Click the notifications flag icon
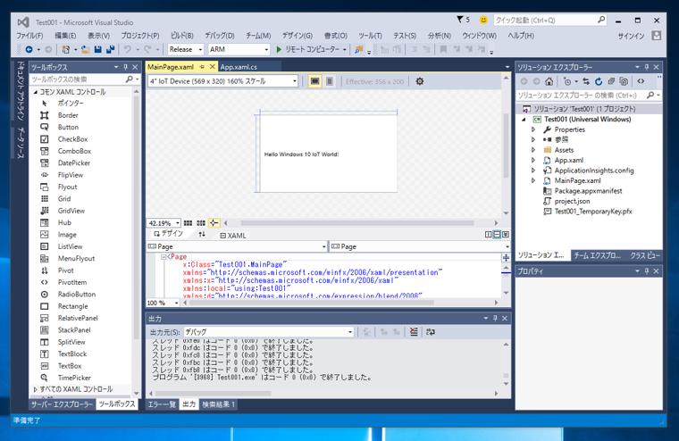The height and width of the screenshot is (441, 679). tap(460, 20)
